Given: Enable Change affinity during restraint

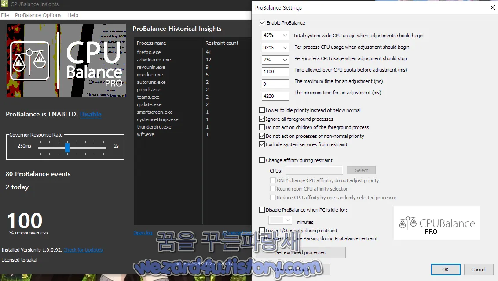Looking at the screenshot, I should coord(262,160).
